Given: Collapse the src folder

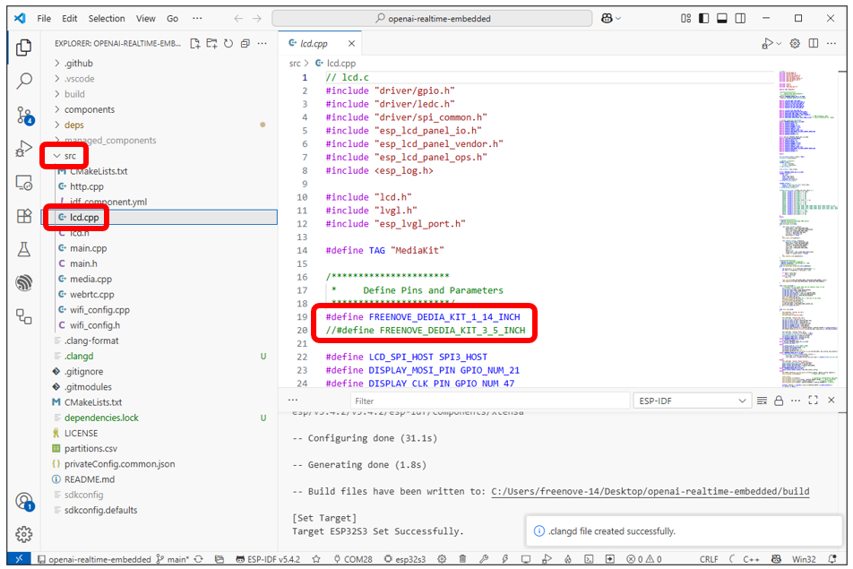Looking at the screenshot, I should [x=65, y=156].
